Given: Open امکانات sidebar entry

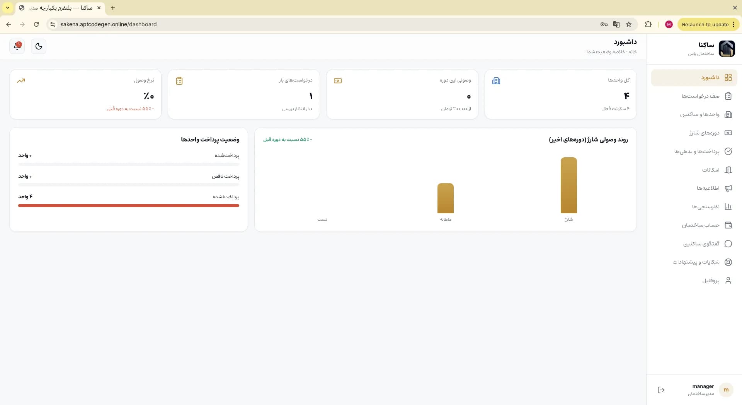Looking at the screenshot, I should pyautogui.click(x=694, y=170).
